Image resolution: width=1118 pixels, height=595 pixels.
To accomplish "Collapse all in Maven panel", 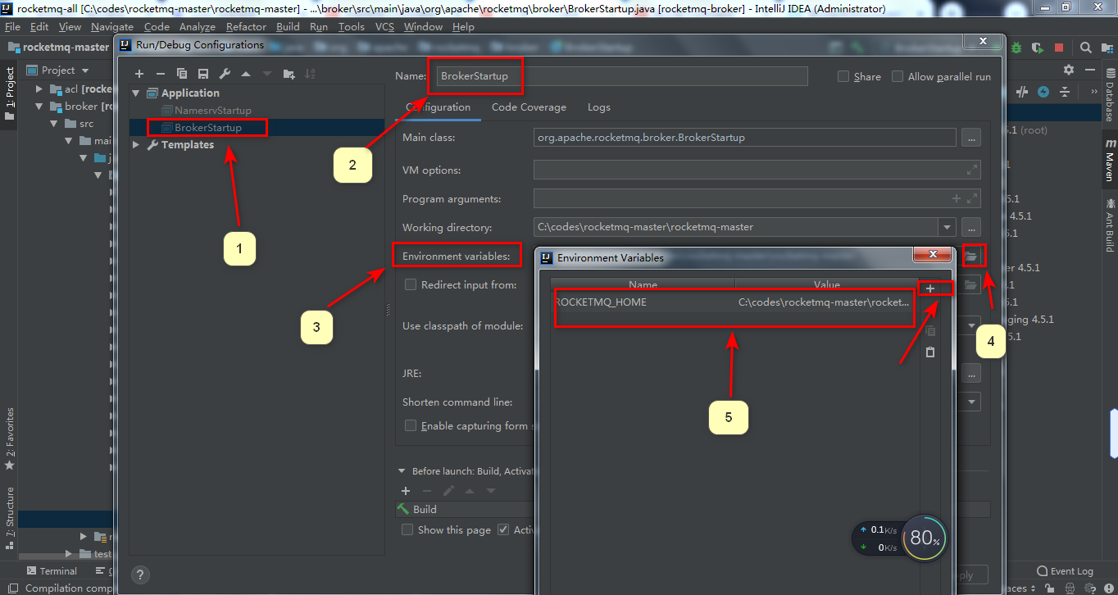I will [x=1065, y=92].
